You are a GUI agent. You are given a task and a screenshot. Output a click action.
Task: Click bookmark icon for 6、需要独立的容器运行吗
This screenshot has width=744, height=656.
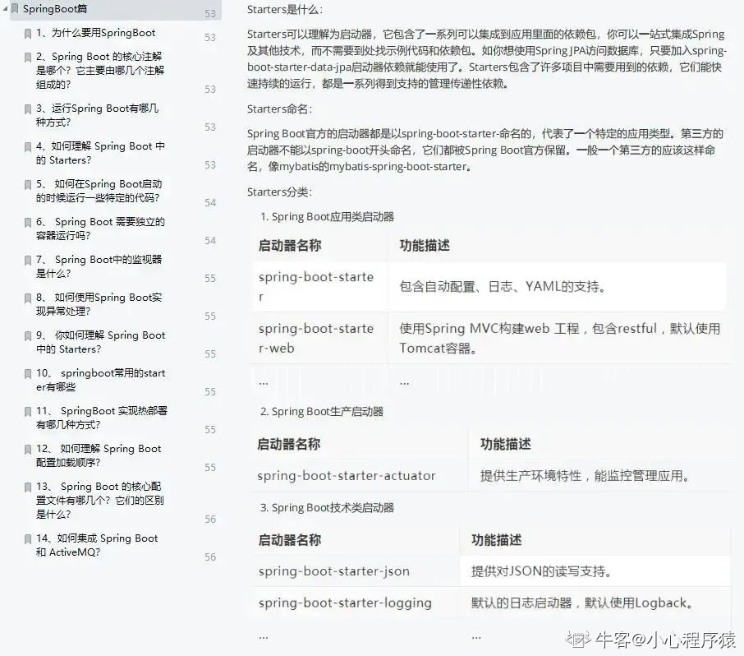pyautogui.click(x=28, y=222)
